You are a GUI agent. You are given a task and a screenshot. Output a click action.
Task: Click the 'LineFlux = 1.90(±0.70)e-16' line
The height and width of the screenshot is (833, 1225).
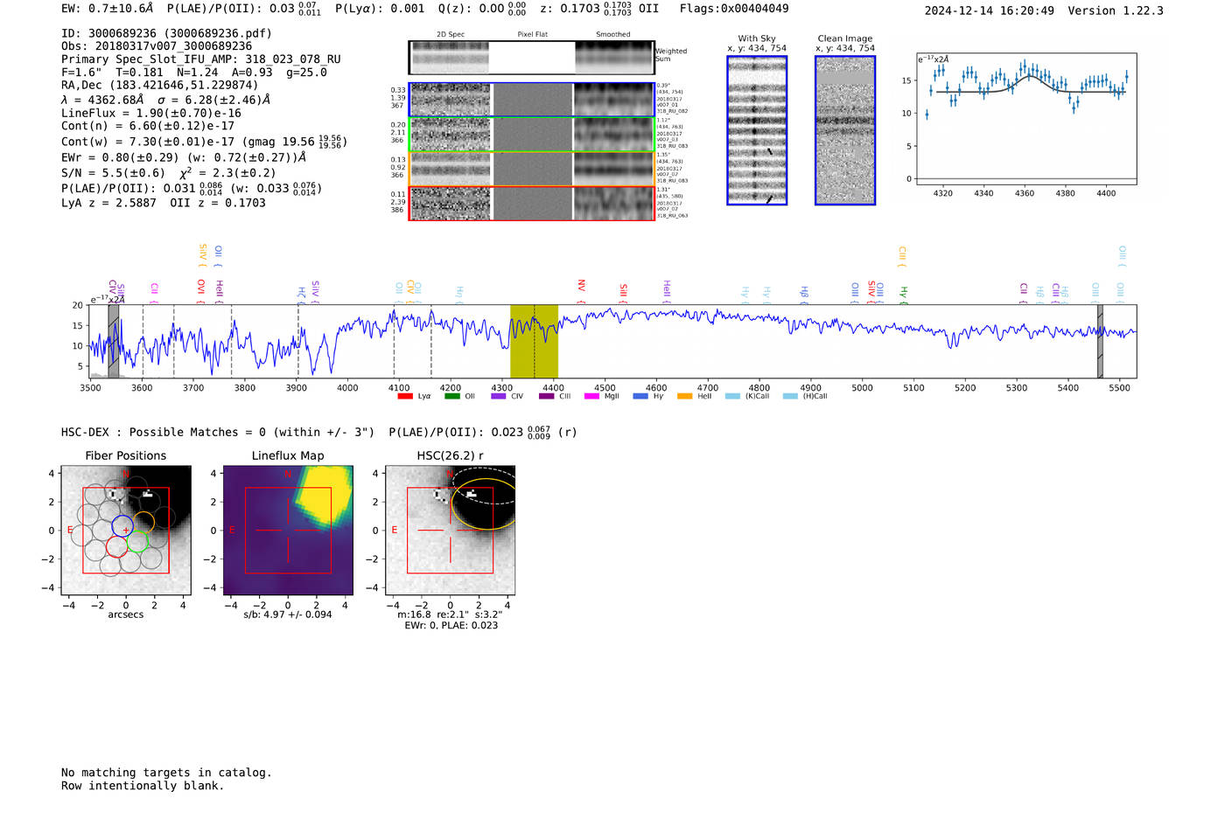click(x=151, y=113)
